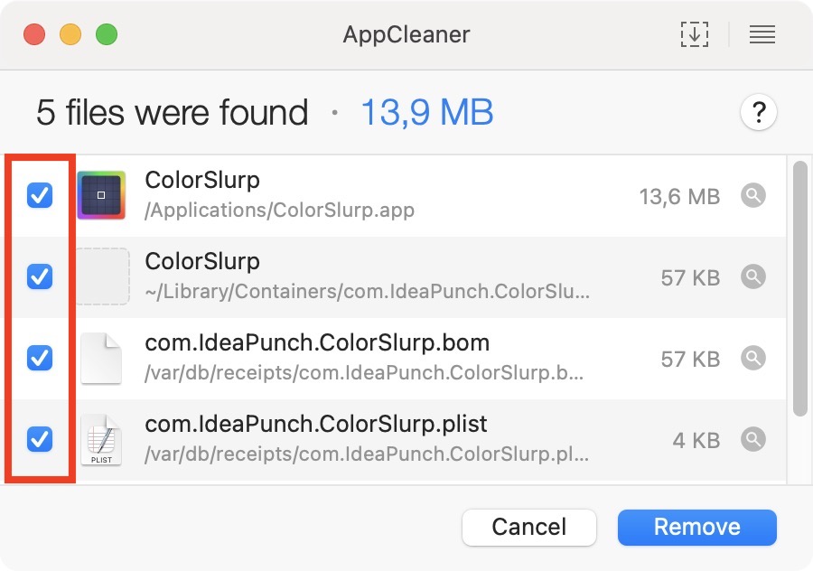Uncheck the ColorSlurp.app checkbox
The image size is (813, 571).
pyautogui.click(x=40, y=195)
